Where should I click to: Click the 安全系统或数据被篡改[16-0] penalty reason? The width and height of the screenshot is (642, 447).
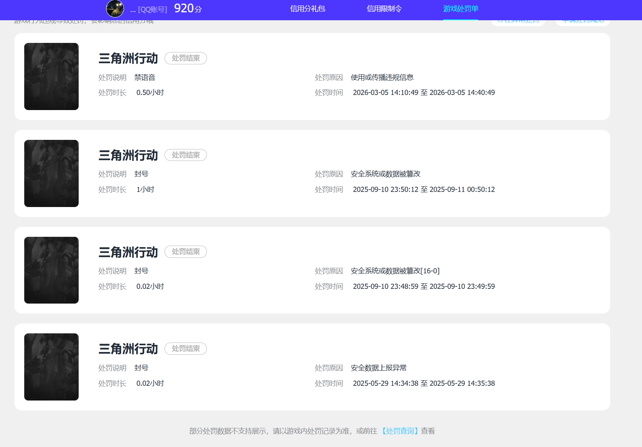(x=395, y=271)
